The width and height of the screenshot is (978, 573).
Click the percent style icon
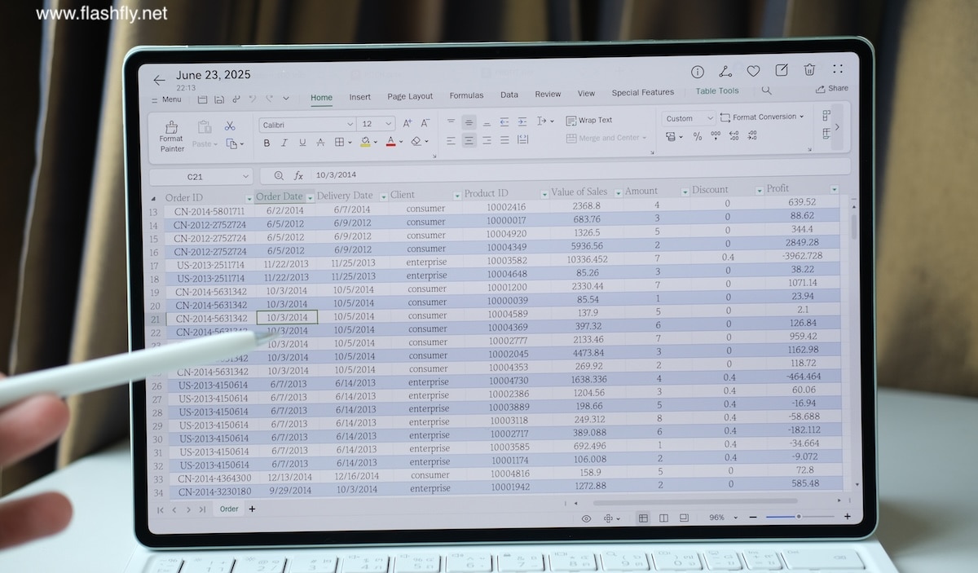698,137
